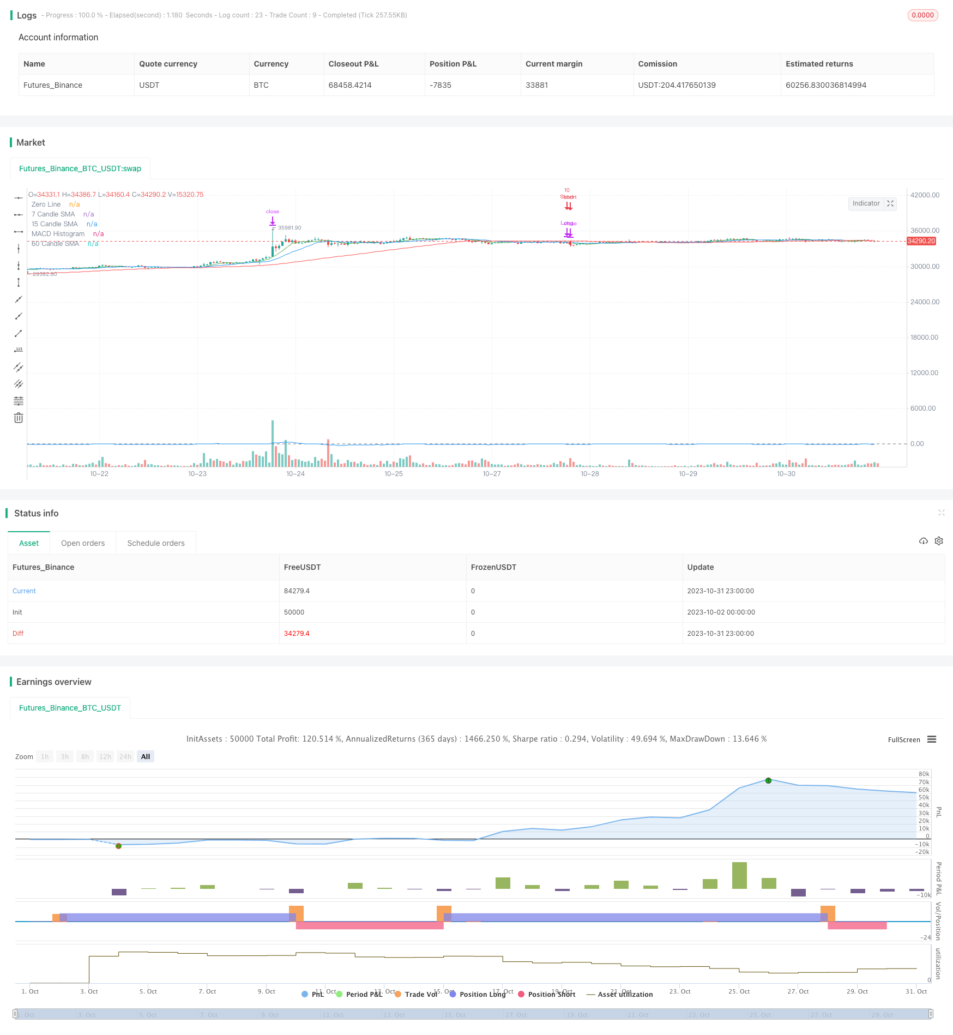Select the price line 123 tool
Screen dimensions: 953x1035
(19, 350)
